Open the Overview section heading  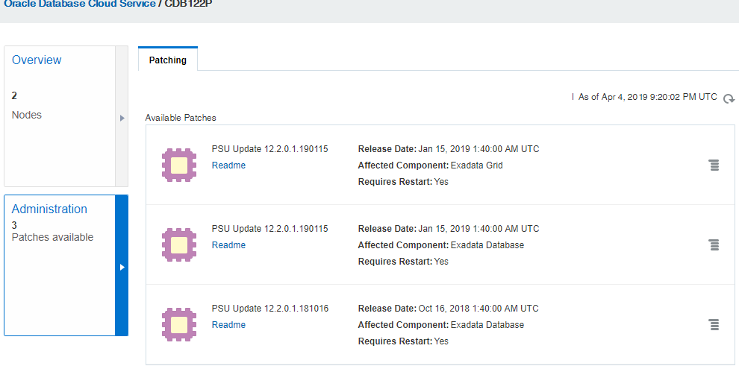pos(37,60)
